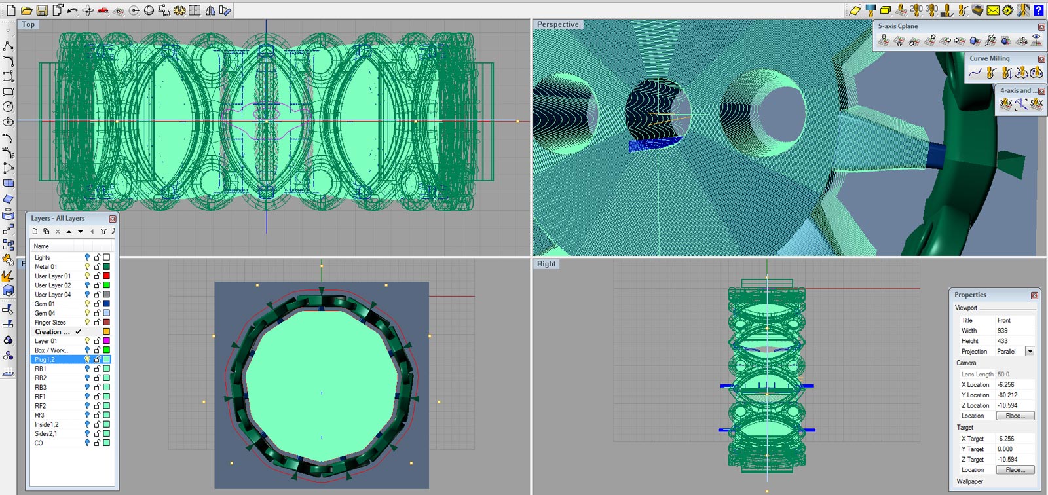Image resolution: width=1048 pixels, height=495 pixels.
Task: Toggle the lock for Gem 01 layer
Action: pos(97,304)
